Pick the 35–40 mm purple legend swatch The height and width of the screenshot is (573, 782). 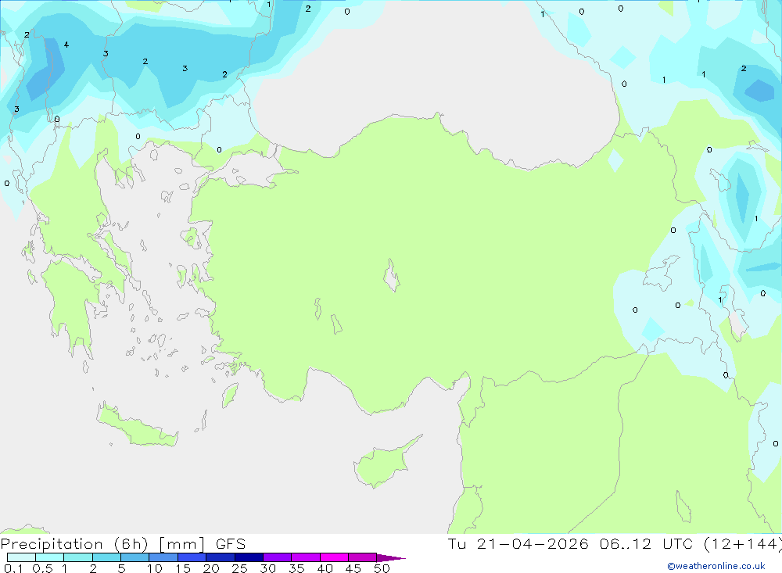[x=306, y=557]
